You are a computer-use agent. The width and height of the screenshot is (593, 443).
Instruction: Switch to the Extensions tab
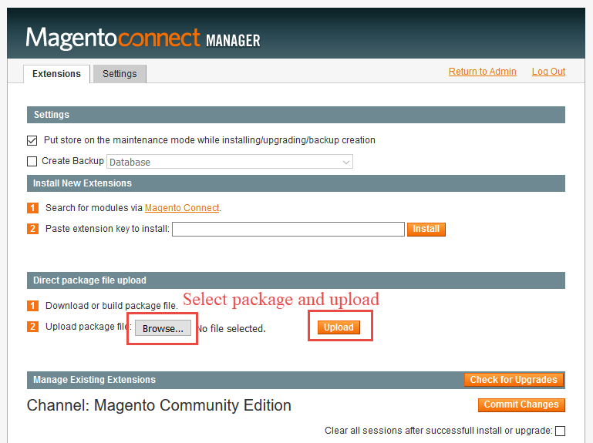(x=57, y=74)
